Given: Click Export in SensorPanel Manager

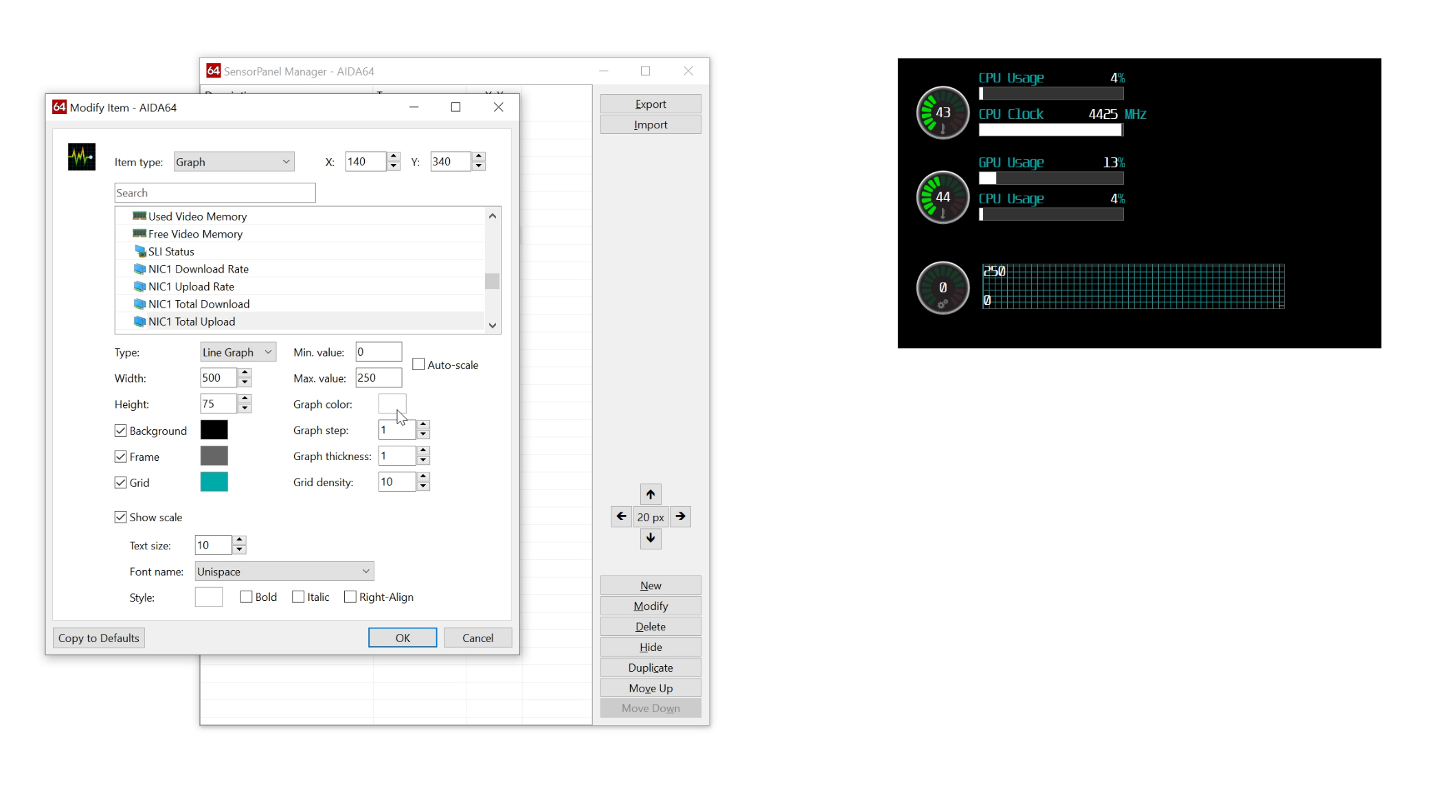Looking at the screenshot, I should [x=651, y=104].
